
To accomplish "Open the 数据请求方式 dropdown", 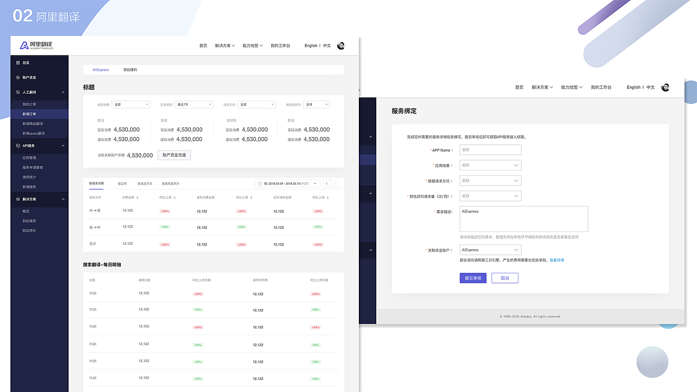I will [490, 180].
